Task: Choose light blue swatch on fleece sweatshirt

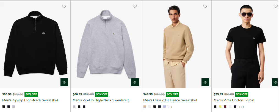Action: (164, 107)
